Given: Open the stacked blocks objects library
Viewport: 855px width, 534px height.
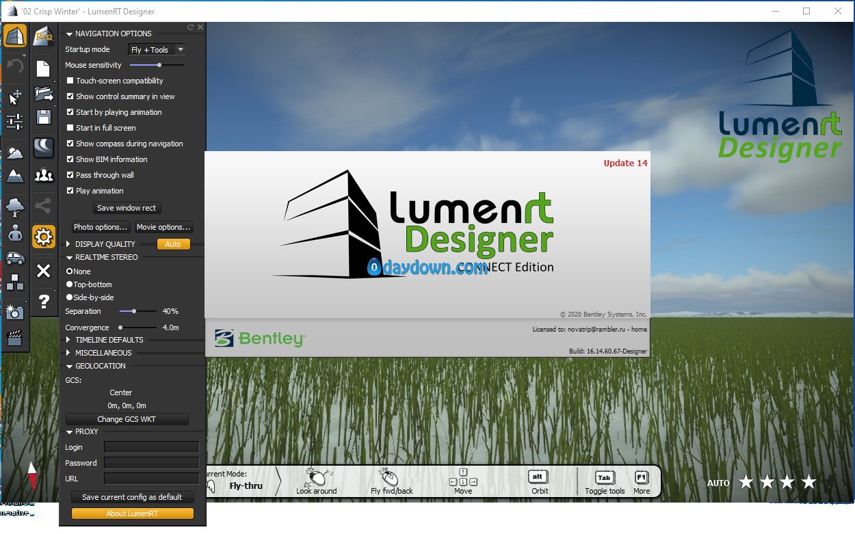Looking at the screenshot, I should [x=15, y=282].
